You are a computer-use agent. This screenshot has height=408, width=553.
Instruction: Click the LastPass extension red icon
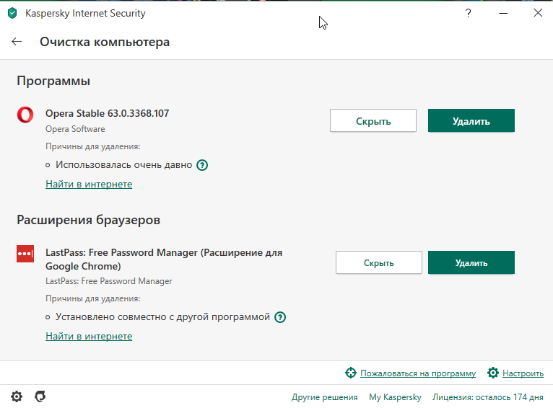click(x=25, y=254)
